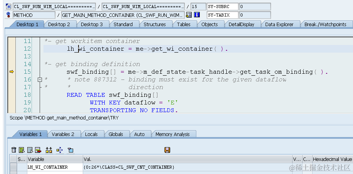Viewport: 353px width, 174px height.
Task: Click the select-all corner button of variables table
Action: pyautogui.click(x=13, y=159)
